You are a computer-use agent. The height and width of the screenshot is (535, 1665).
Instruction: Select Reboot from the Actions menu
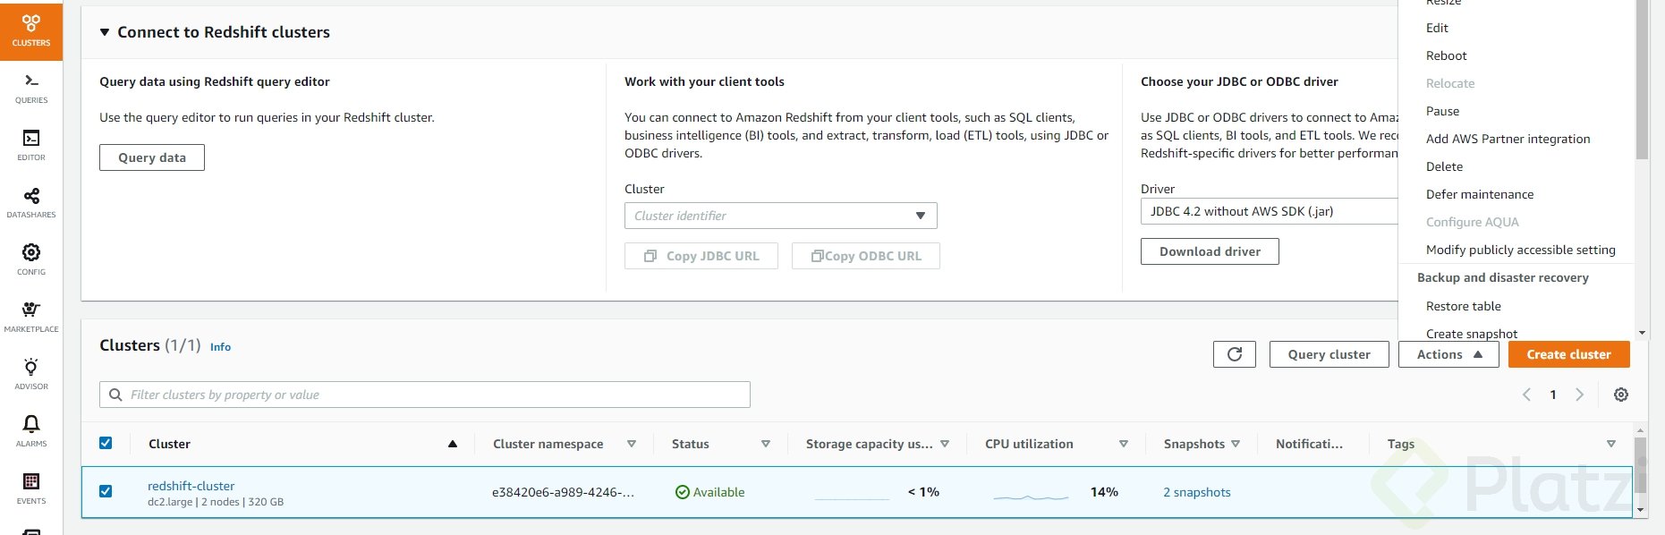pyautogui.click(x=1446, y=55)
